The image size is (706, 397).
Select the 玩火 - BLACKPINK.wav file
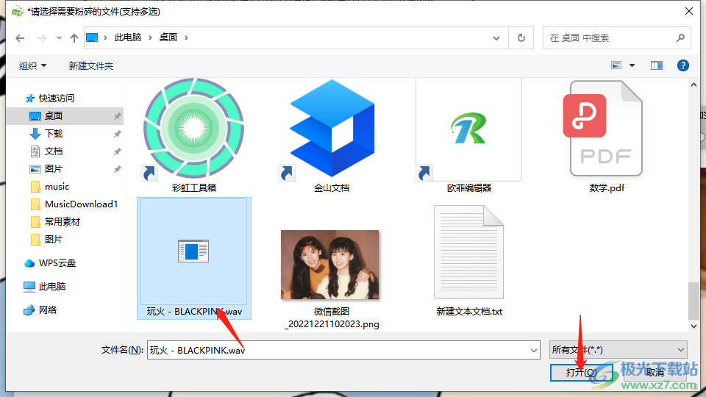pyautogui.click(x=194, y=258)
